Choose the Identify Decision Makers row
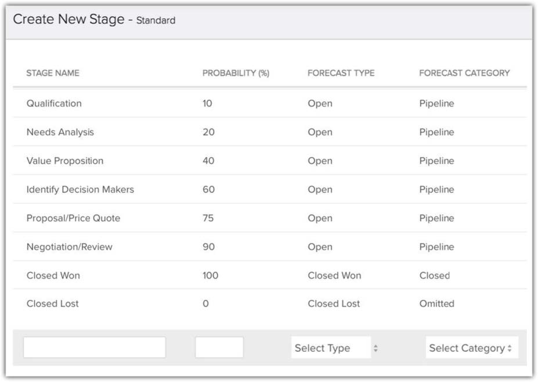 coord(80,190)
